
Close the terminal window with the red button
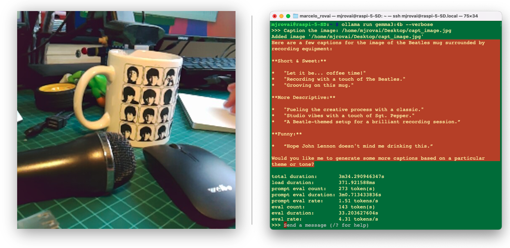(x=274, y=16)
